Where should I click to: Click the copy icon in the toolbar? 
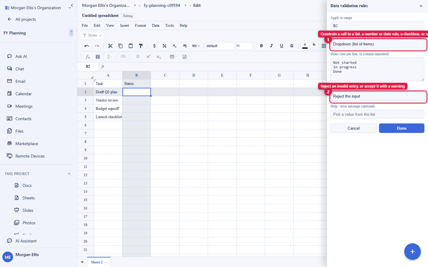(120, 46)
